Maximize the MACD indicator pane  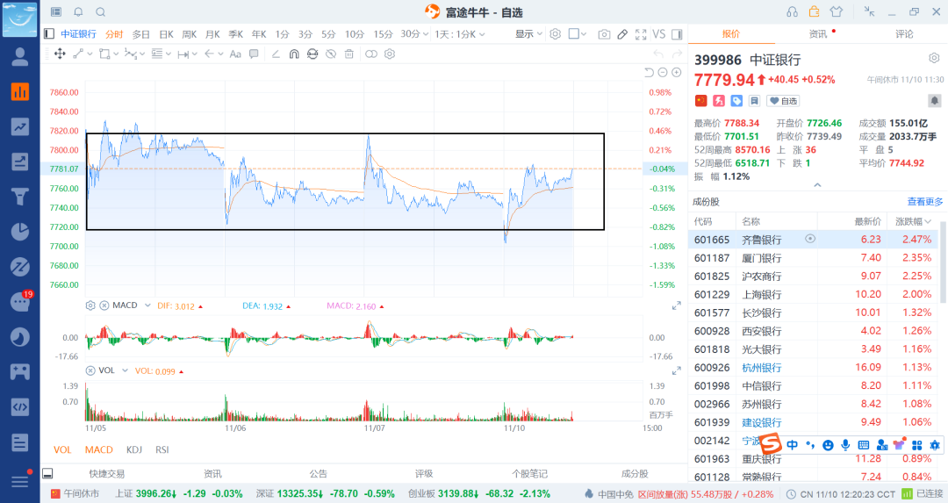(x=677, y=306)
